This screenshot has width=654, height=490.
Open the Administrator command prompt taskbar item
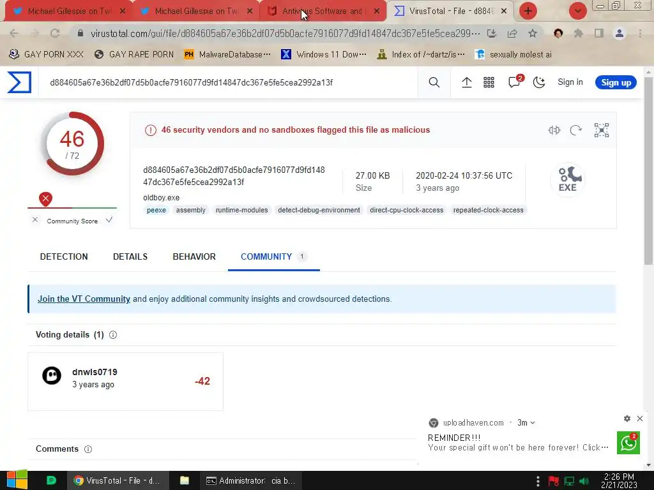coord(251,480)
